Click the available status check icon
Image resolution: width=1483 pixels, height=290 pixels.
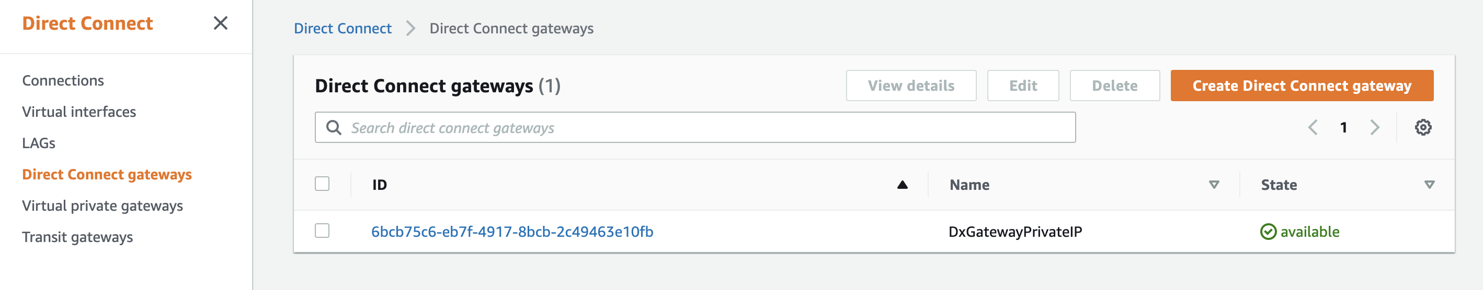(1268, 232)
